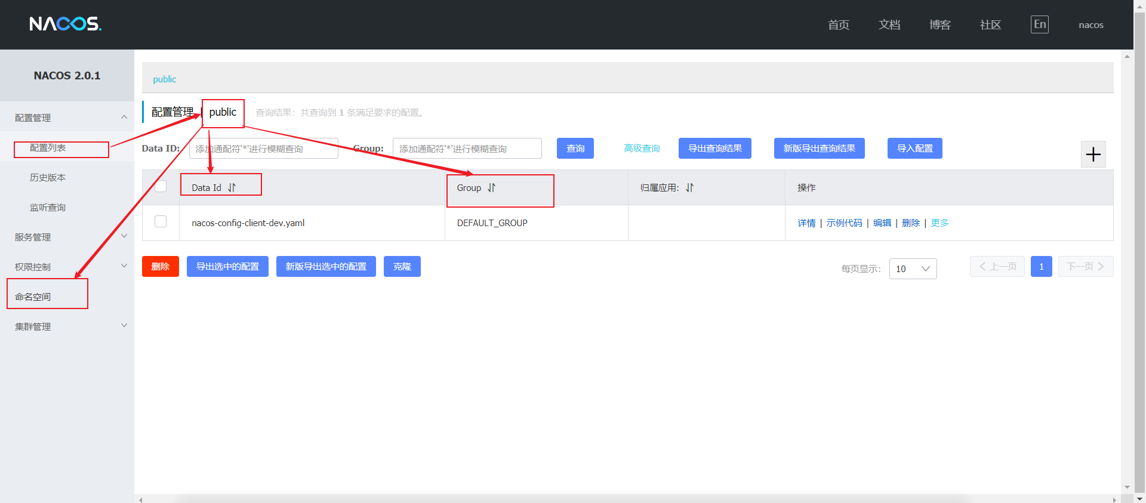Focus the Data ID search field
The width and height of the screenshot is (1146, 503).
[264, 148]
